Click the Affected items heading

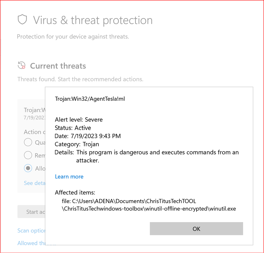click(75, 192)
